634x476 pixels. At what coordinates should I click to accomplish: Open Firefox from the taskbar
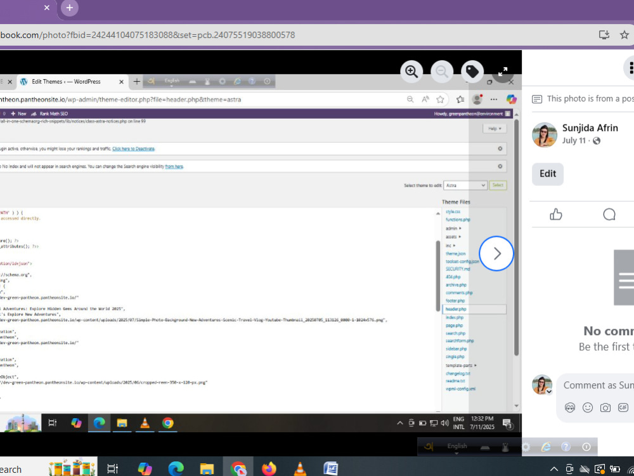[x=269, y=469]
